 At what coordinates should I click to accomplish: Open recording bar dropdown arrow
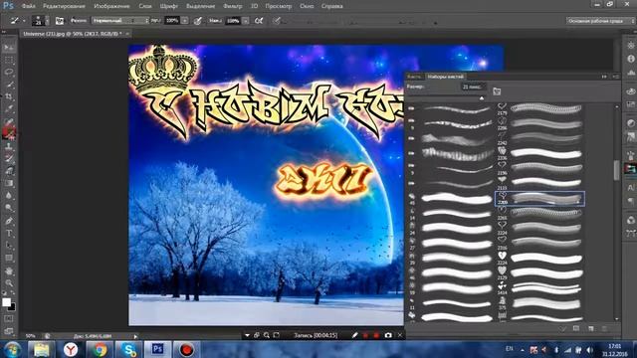247,335
